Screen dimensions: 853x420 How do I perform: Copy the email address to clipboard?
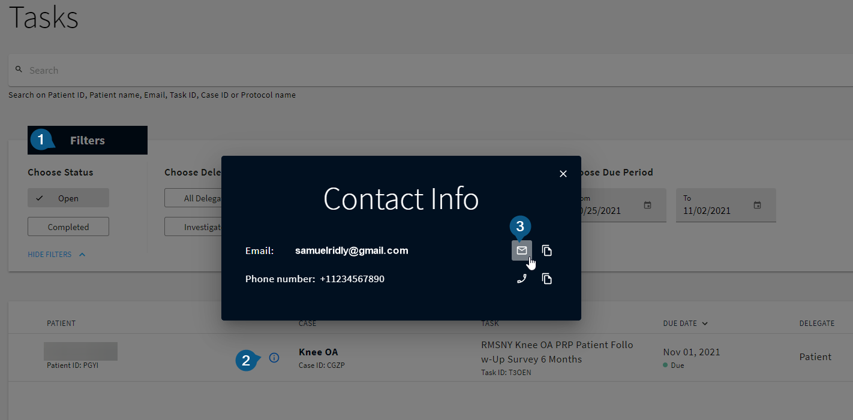[546, 250]
